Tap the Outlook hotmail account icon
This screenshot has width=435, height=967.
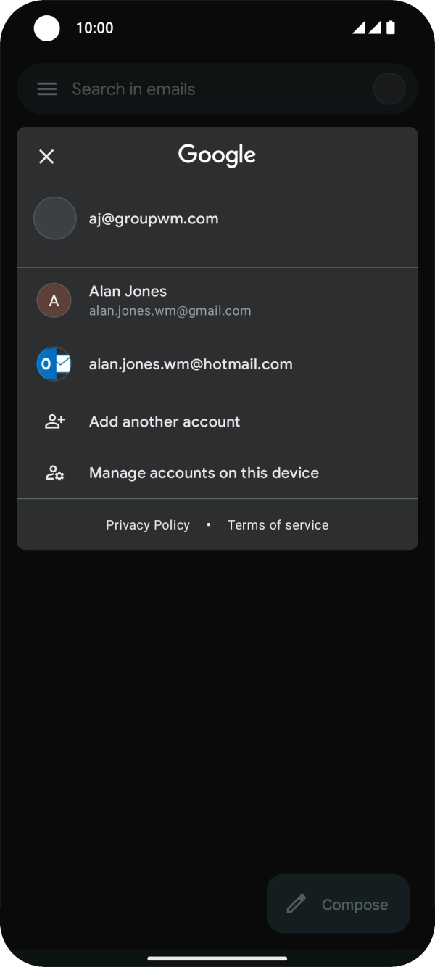[x=54, y=364]
